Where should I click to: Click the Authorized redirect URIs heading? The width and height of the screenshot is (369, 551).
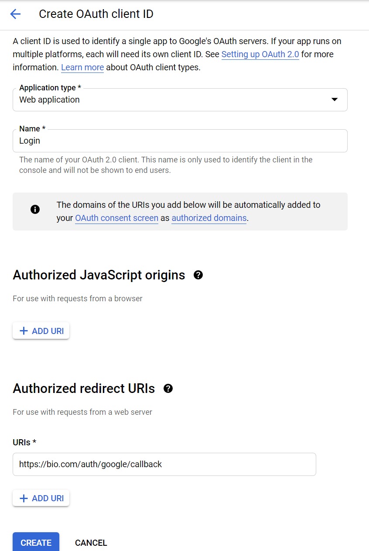[x=84, y=389]
